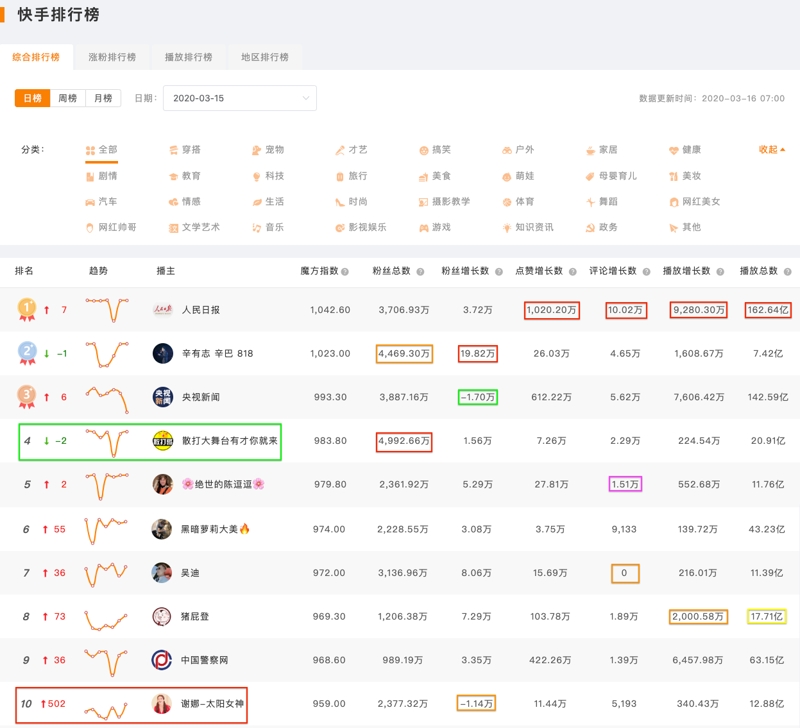Click play total 162.64亿 cell
The width and height of the screenshot is (800, 728).
coord(768,310)
